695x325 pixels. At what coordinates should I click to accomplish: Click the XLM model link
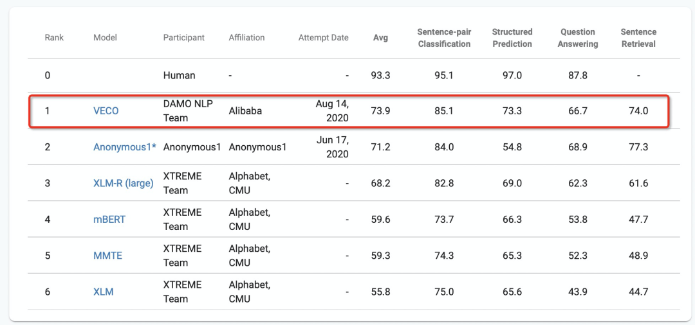104,292
